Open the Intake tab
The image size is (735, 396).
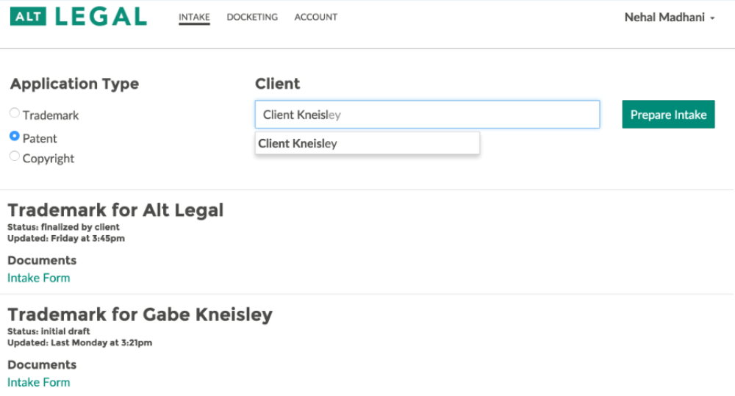coord(194,17)
